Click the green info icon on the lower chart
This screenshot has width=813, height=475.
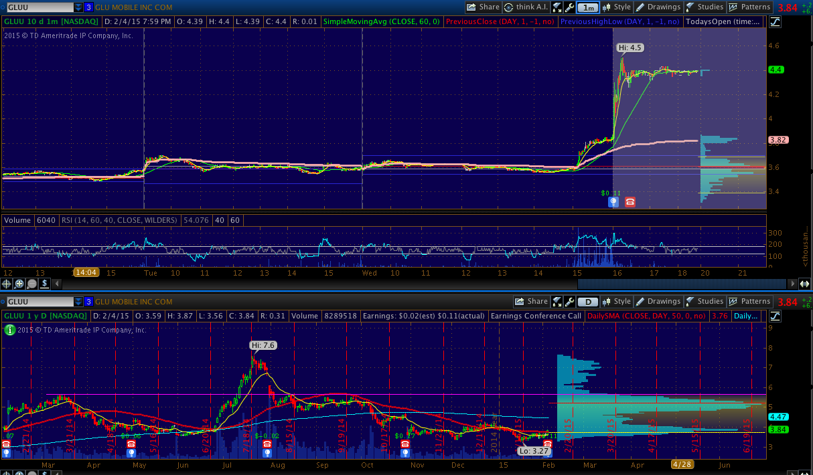tap(9, 329)
